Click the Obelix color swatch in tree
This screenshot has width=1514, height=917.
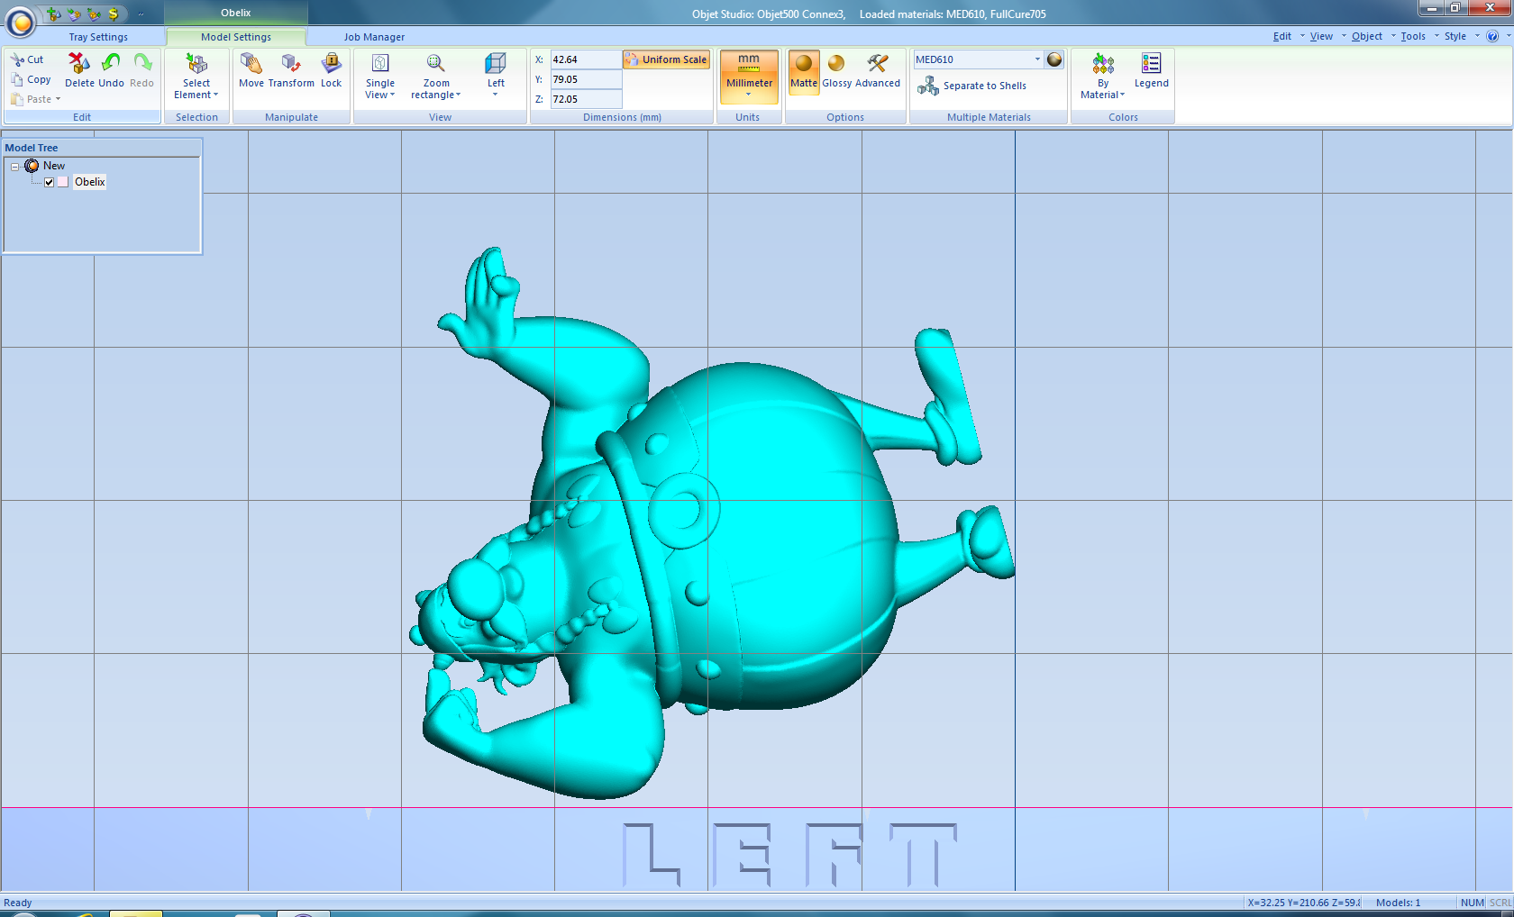pos(63,182)
